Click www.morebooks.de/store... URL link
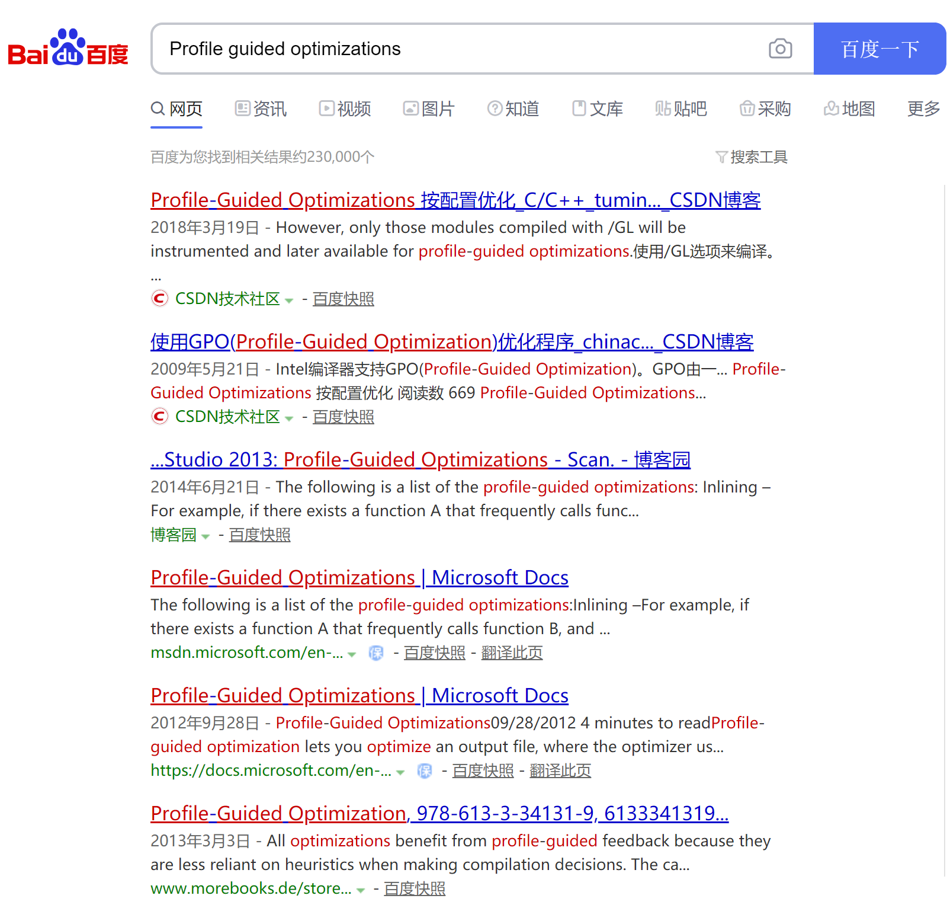Image resolution: width=947 pixels, height=905 pixels. point(251,888)
